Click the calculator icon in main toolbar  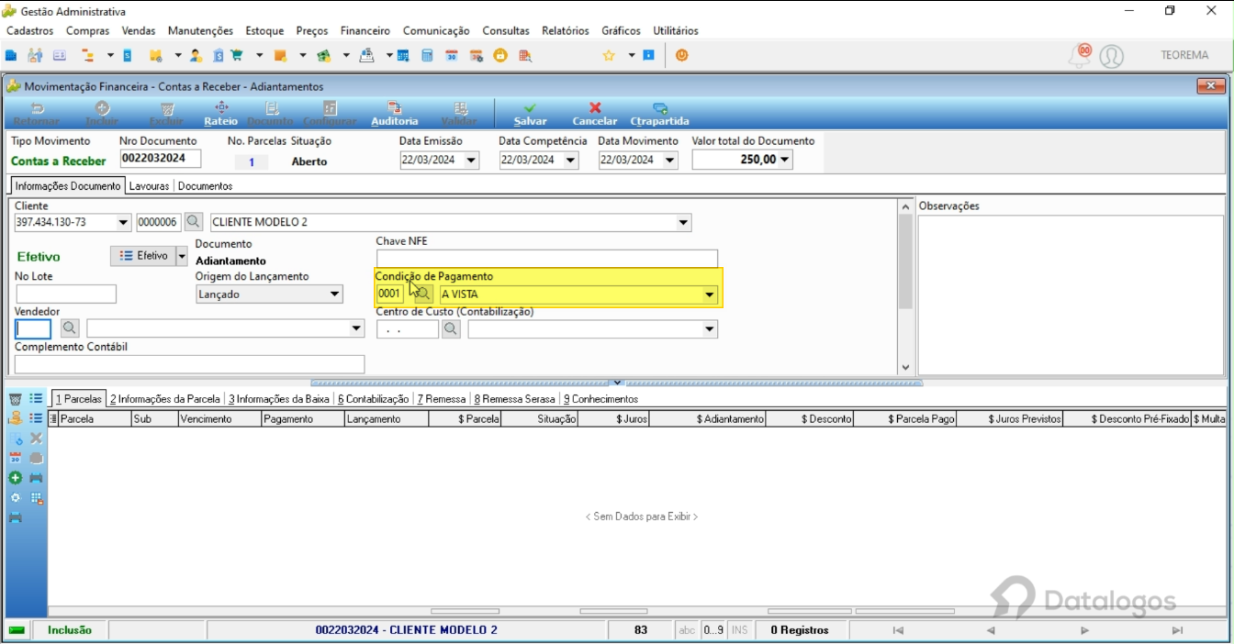pyautogui.click(x=427, y=55)
